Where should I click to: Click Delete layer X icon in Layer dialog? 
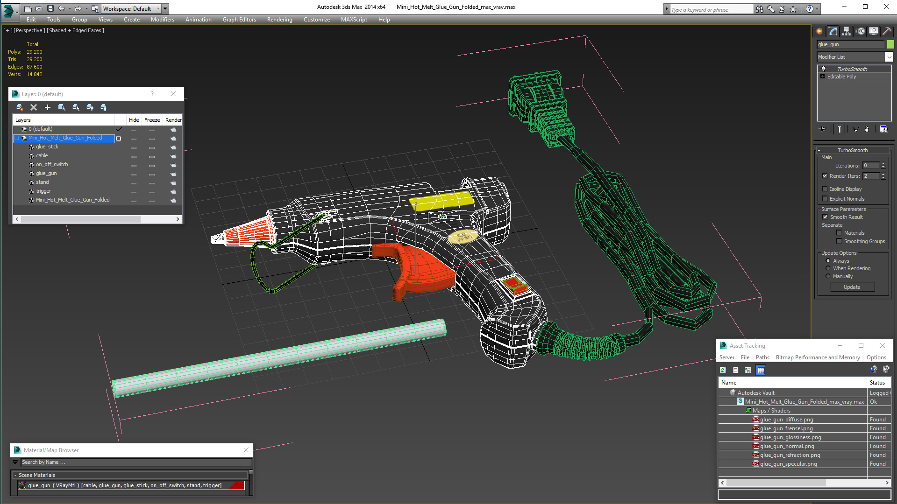point(34,107)
